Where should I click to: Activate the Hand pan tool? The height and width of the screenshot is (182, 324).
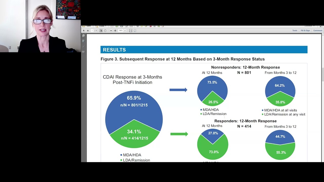coord(105,31)
